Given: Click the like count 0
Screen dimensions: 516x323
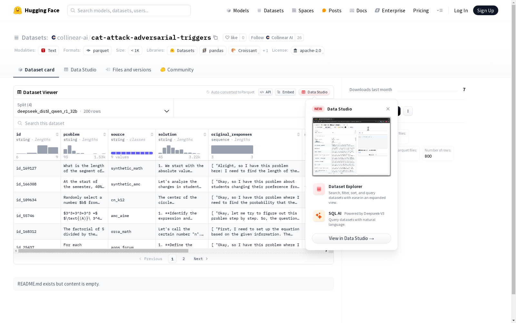Looking at the screenshot, I should pyautogui.click(x=243, y=37).
